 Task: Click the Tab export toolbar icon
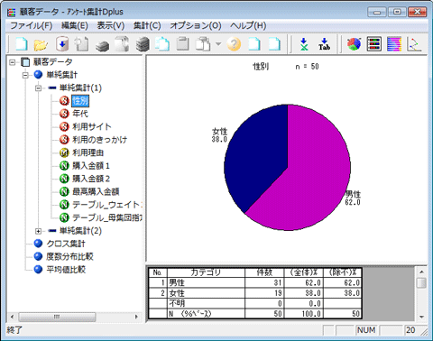pos(324,44)
